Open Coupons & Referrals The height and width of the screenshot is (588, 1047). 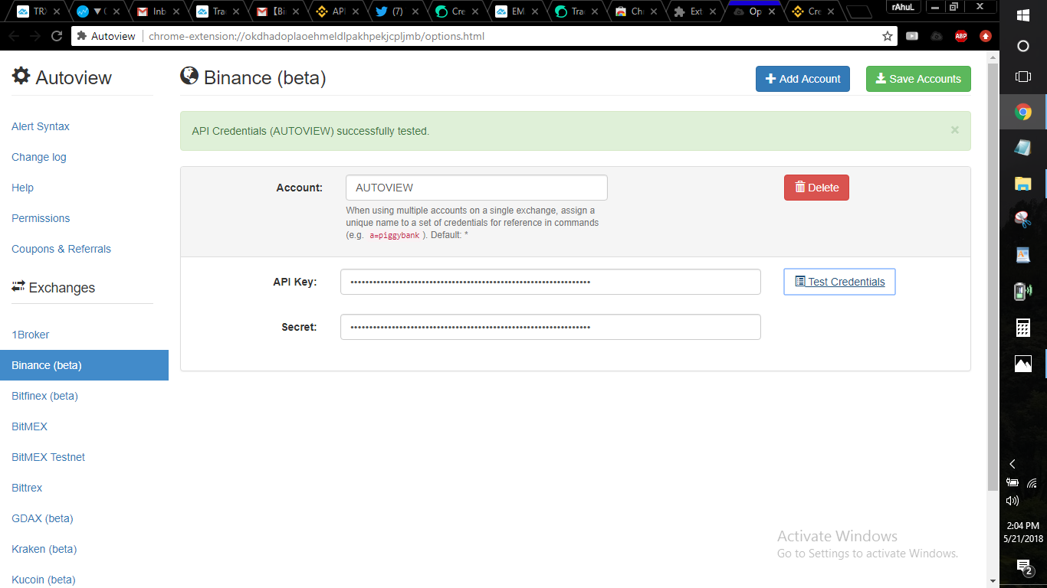pyautogui.click(x=61, y=249)
